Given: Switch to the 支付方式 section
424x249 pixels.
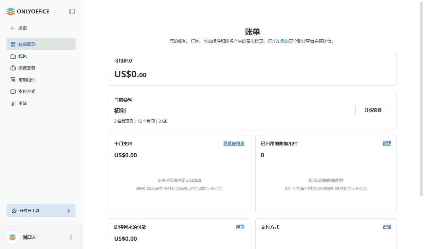Looking at the screenshot, I should [x=41, y=91].
